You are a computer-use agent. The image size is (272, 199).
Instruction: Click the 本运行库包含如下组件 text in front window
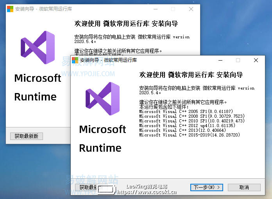tap(164, 107)
